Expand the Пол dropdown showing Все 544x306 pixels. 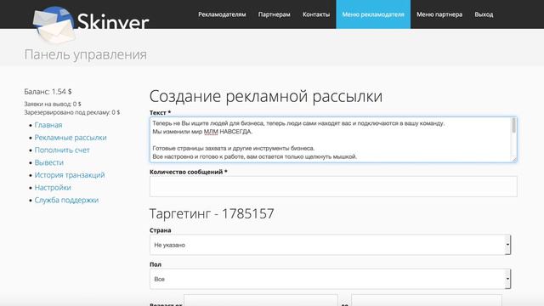[x=331, y=279]
